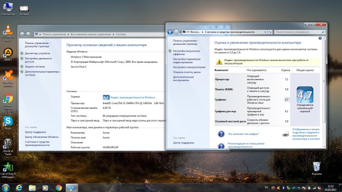Click Что означают эти цифры? link
The height and width of the screenshot is (192, 342).
[x=243, y=134]
